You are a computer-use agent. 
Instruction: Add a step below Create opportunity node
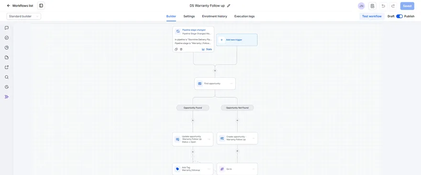click(x=237, y=151)
